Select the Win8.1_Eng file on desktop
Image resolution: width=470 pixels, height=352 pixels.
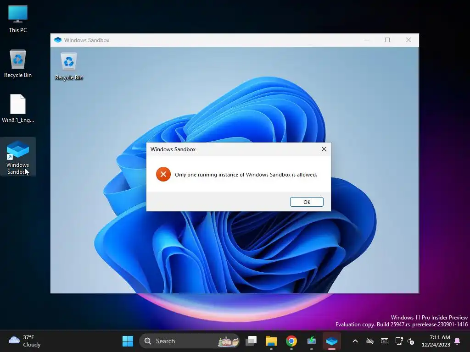(x=18, y=108)
